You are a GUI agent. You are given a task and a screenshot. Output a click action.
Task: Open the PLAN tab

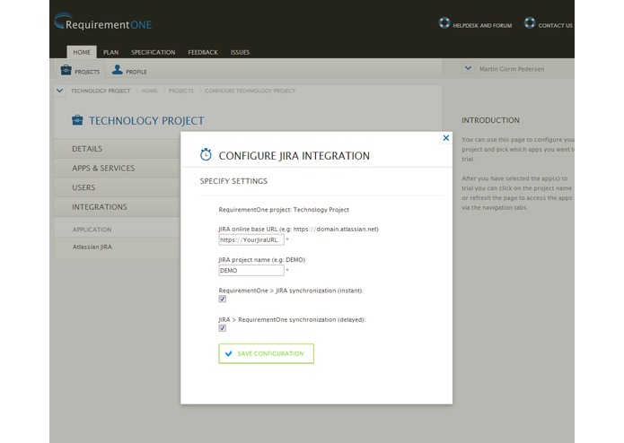pos(110,52)
